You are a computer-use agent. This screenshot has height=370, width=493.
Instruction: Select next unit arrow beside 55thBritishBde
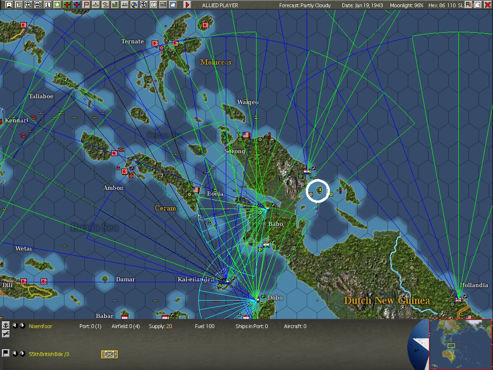click(22, 353)
